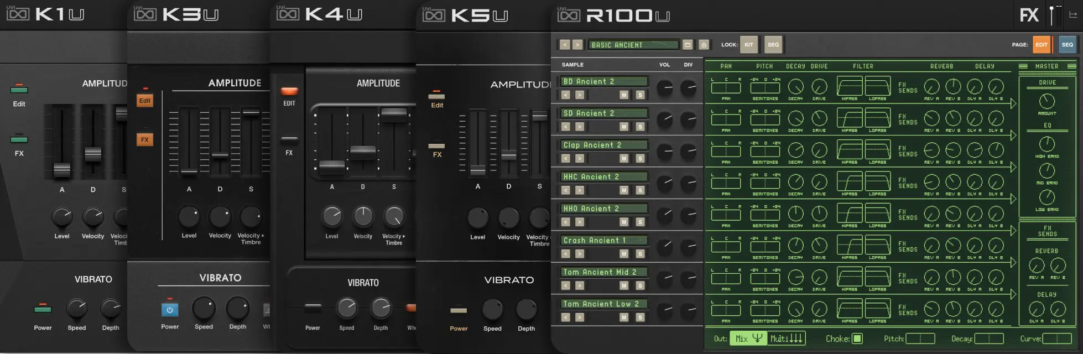Switch to the EDIT page in R100

coord(1042,45)
